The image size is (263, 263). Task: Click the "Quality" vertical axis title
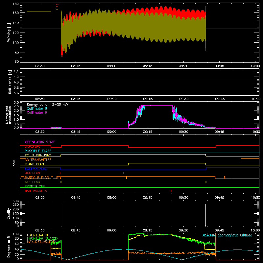[9, 213]
